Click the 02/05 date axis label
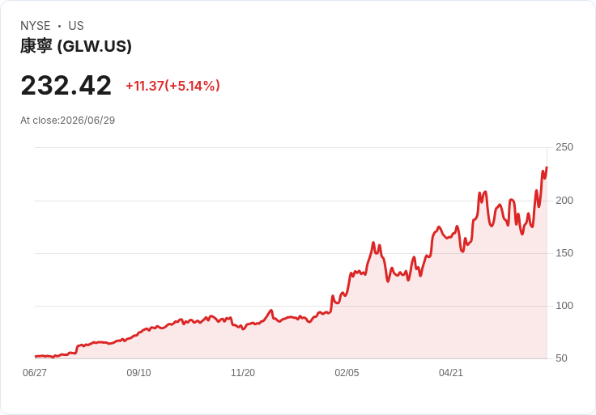This screenshot has height=415, width=596. click(x=347, y=373)
